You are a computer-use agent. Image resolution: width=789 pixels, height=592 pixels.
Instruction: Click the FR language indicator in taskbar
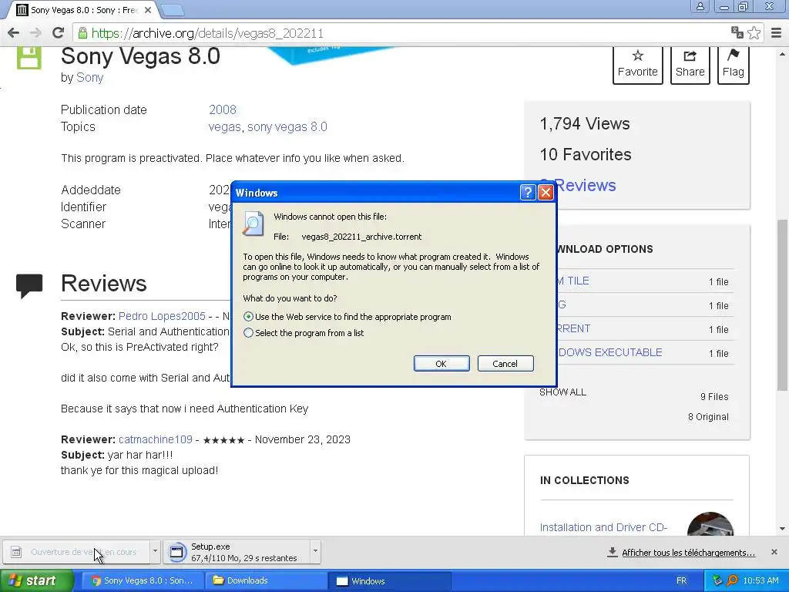pos(681,580)
